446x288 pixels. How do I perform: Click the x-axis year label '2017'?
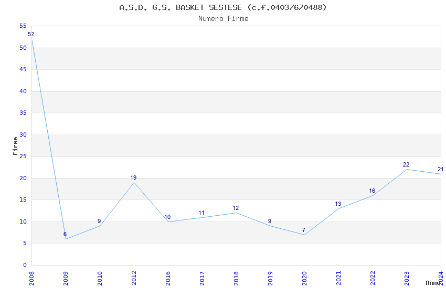tap(202, 278)
